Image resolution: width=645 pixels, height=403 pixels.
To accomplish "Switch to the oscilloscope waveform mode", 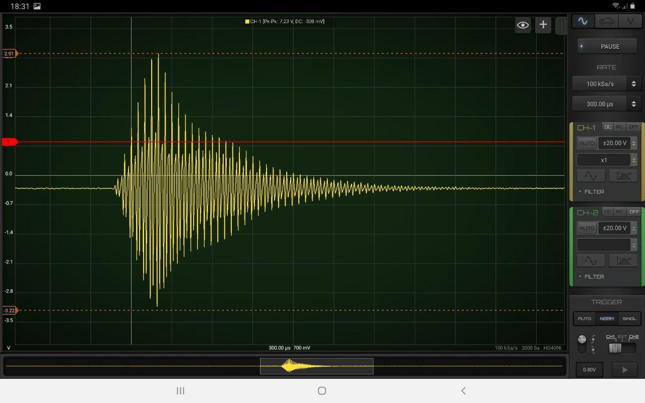I will coord(583,21).
